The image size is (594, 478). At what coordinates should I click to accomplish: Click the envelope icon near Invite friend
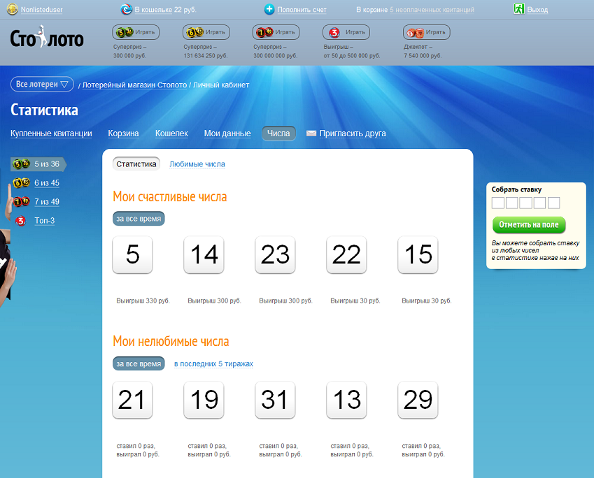tap(311, 133)
